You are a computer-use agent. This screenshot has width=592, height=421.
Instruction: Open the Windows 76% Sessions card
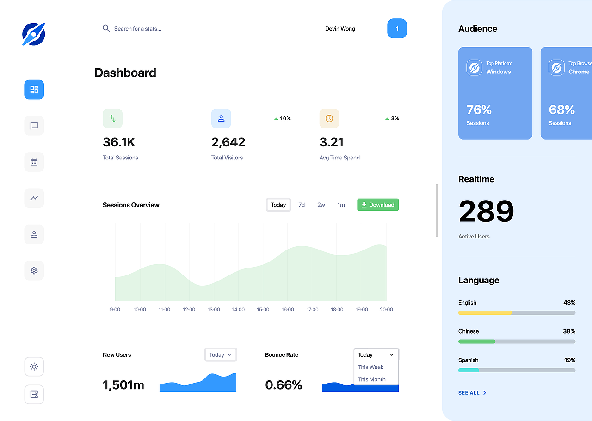click(495, 93)
